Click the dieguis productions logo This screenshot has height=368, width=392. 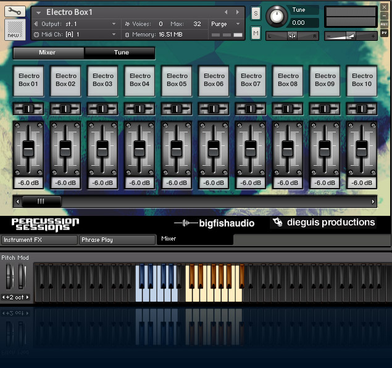tap(323, 223)
